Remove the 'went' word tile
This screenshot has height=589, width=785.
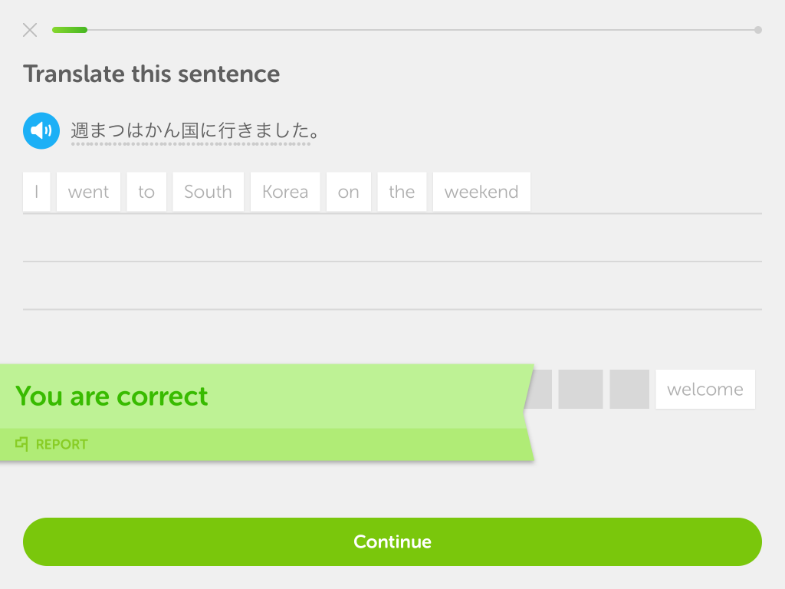[x=89, y=192]
